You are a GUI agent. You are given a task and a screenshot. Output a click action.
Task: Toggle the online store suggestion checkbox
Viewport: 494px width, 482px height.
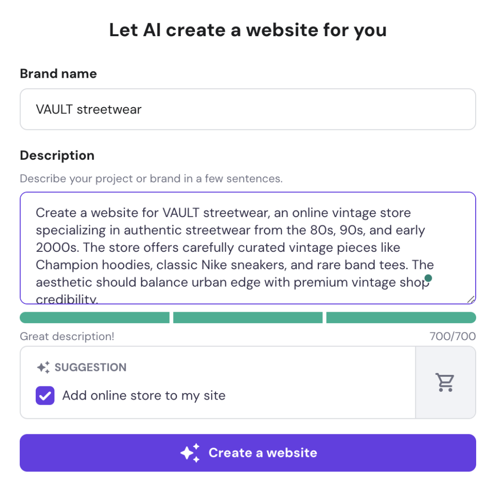point(44,395)
